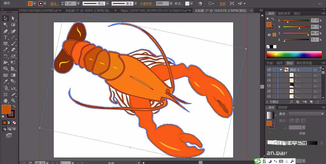326x164 pixels.
Task: Click the large fill color swatch in toolbox
Action: (x=6, y=109)
